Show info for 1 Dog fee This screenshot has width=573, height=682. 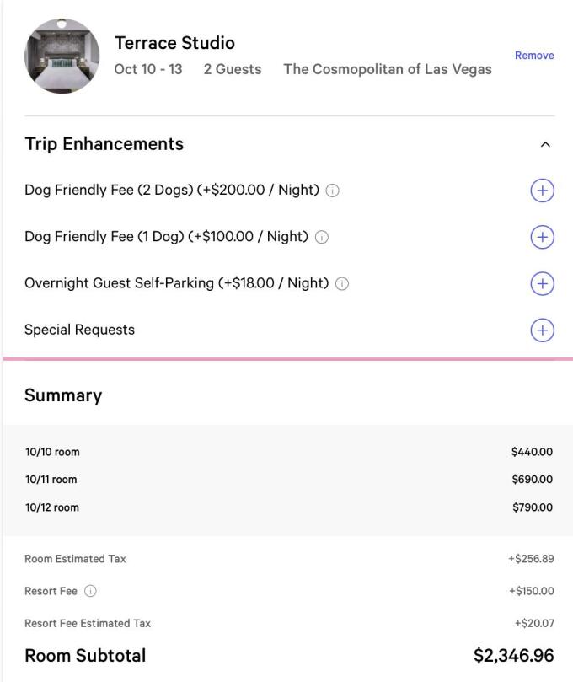tap(322, 238)
